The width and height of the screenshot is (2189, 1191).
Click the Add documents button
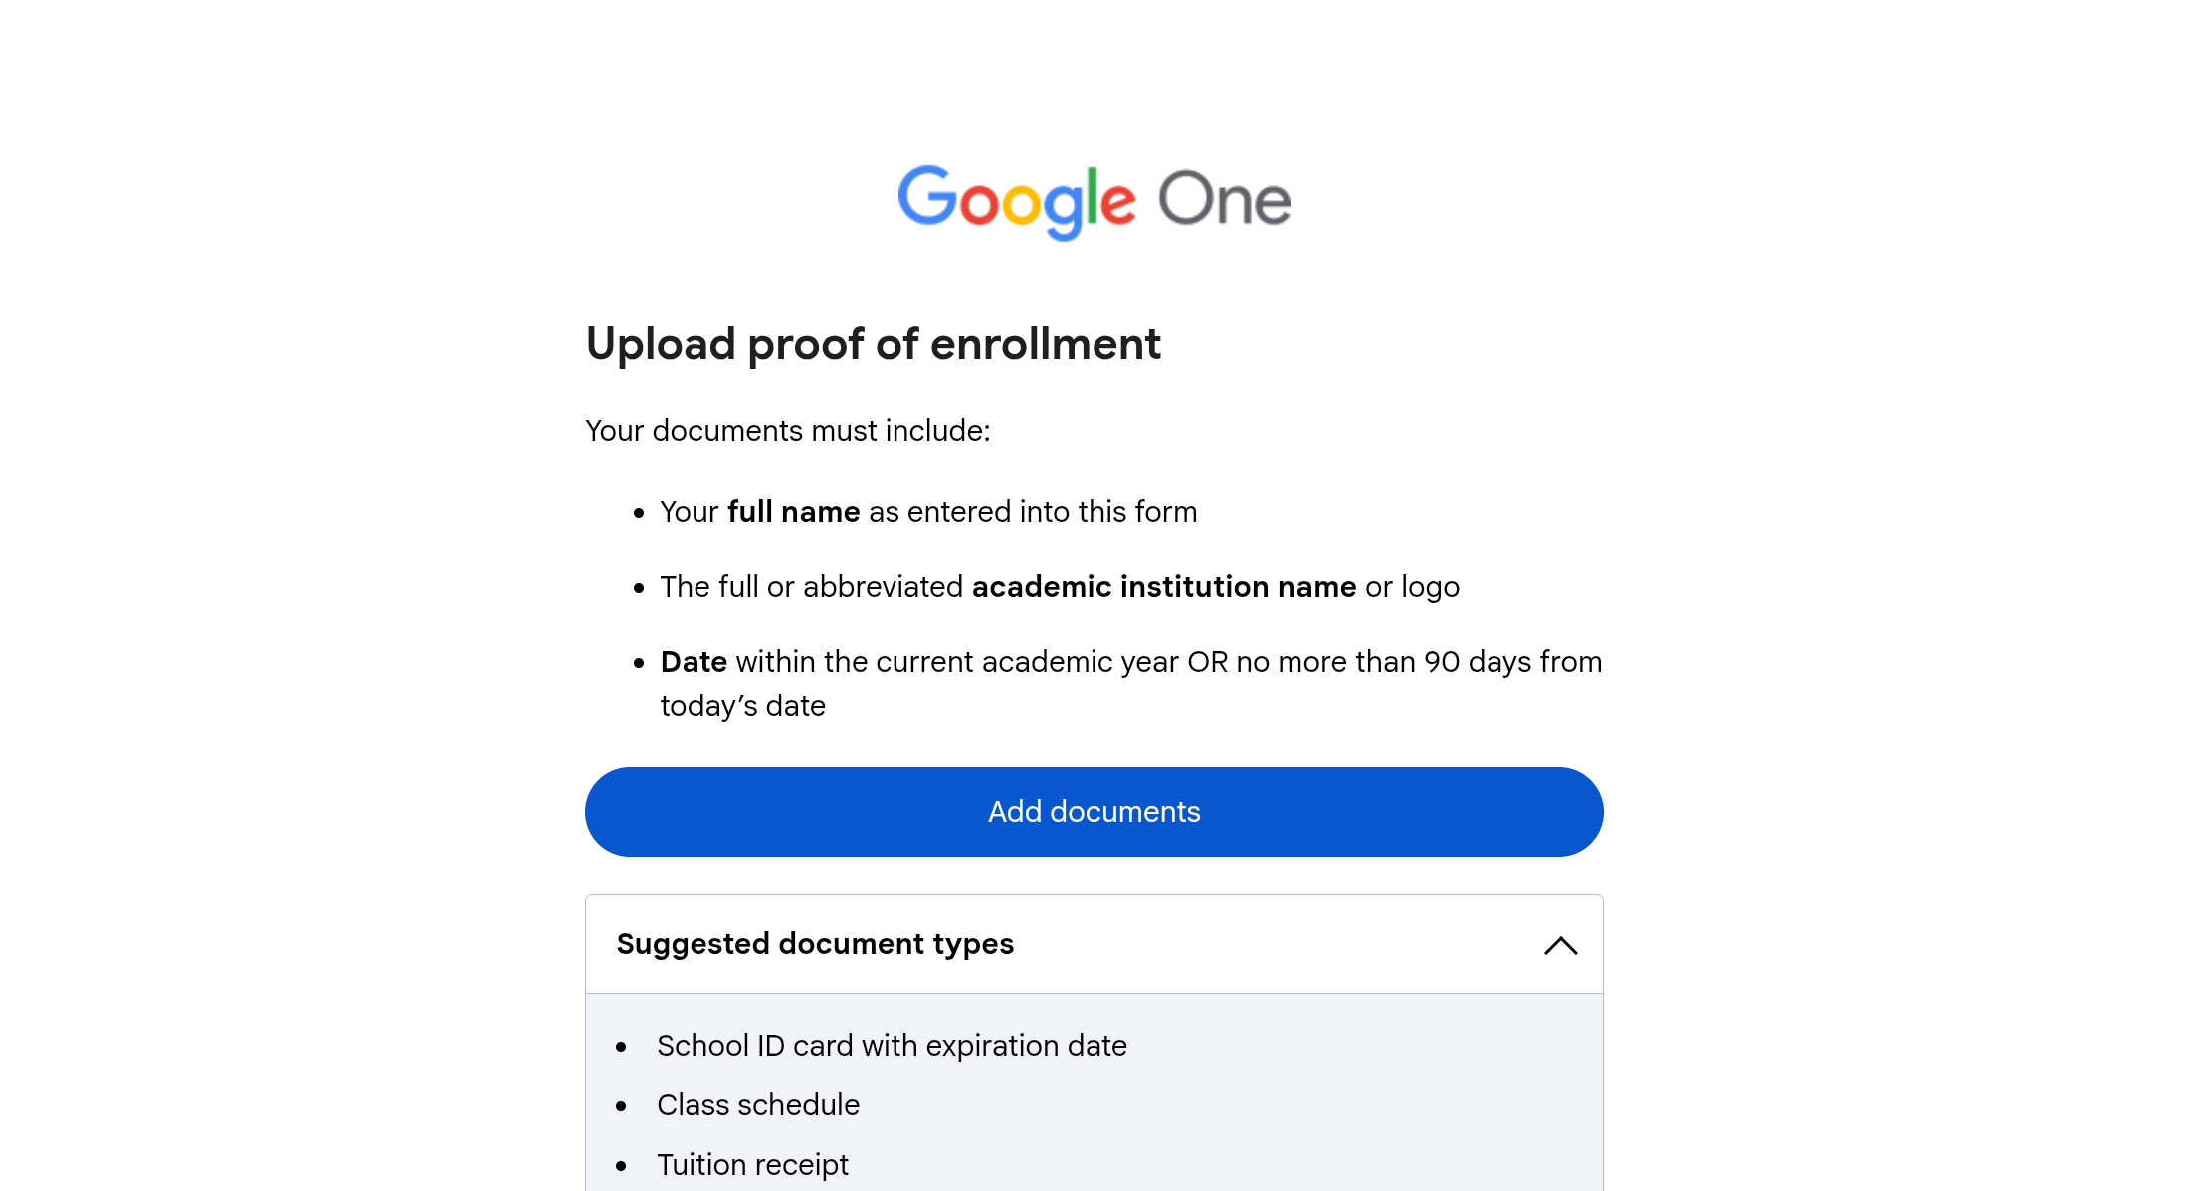click(1094, 812)
